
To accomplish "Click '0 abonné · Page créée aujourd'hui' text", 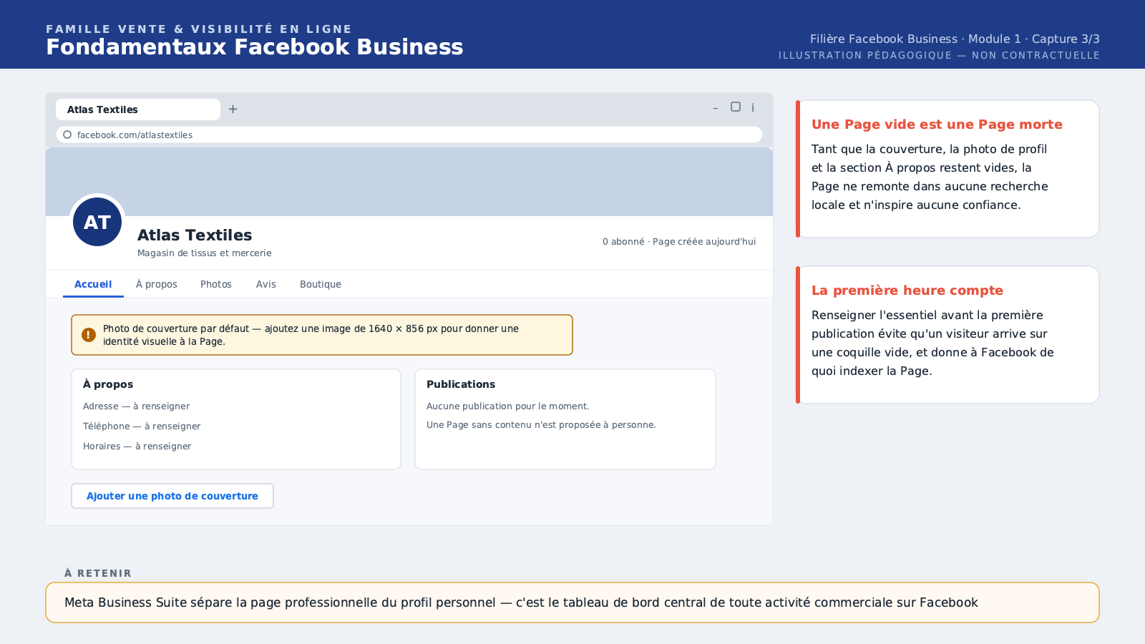I will [x=679, y=242].
